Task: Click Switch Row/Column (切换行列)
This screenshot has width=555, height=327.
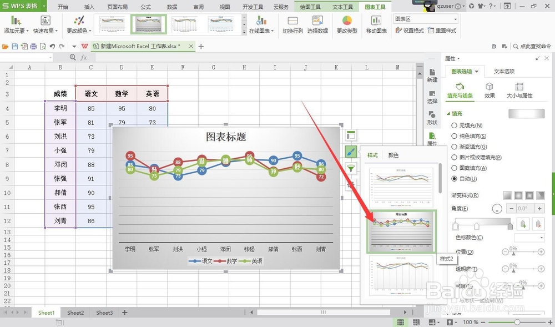Action: click(x=292, y=24)
